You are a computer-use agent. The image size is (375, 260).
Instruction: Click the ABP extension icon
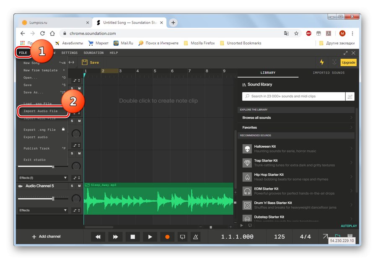click(x=308, y=33)
